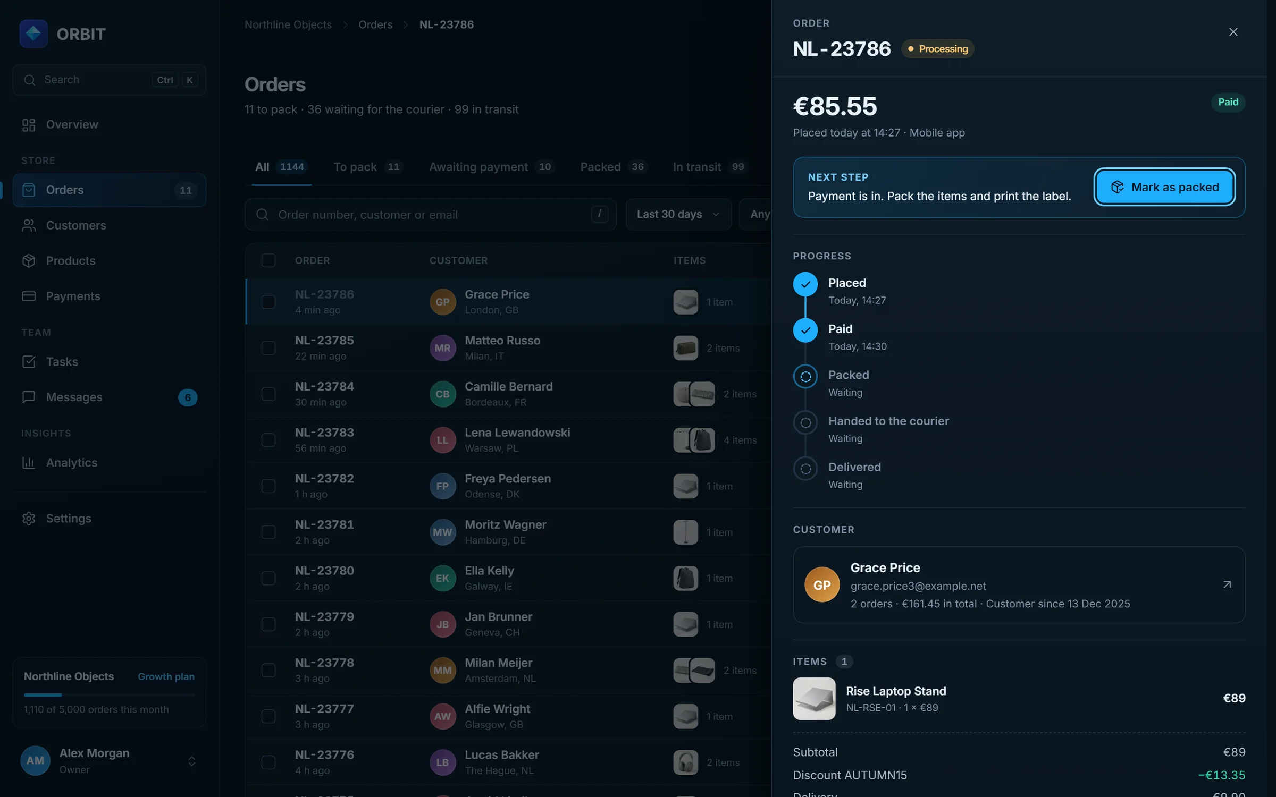Screen dimensions: 1276x797
Task: Click the ORDER column header
Action: pos(313,260)
